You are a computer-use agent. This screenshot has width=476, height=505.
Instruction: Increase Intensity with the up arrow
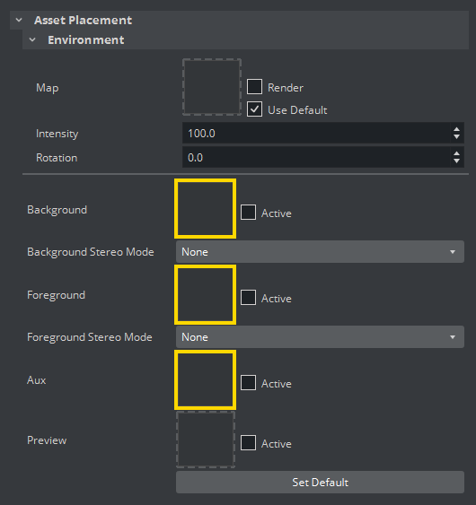[x=456, y=129]
